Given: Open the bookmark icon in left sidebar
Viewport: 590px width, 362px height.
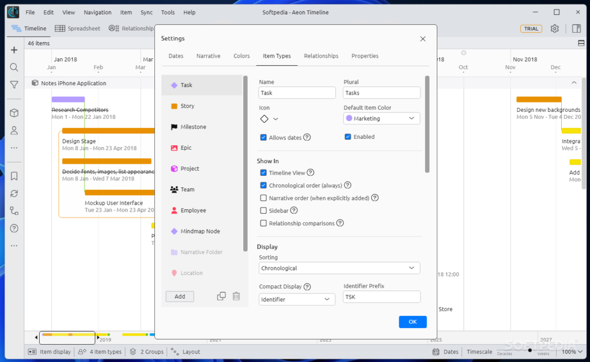Looking at the screenshot, I should click(14, 176).
